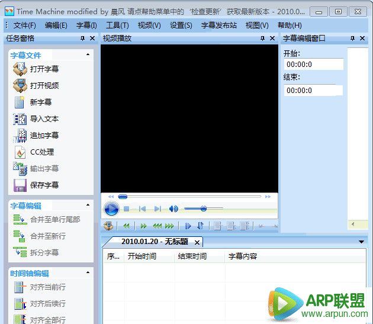373x324 pixels.
Task: Open the 编辑(E) menu
Action: coord(56,25)
